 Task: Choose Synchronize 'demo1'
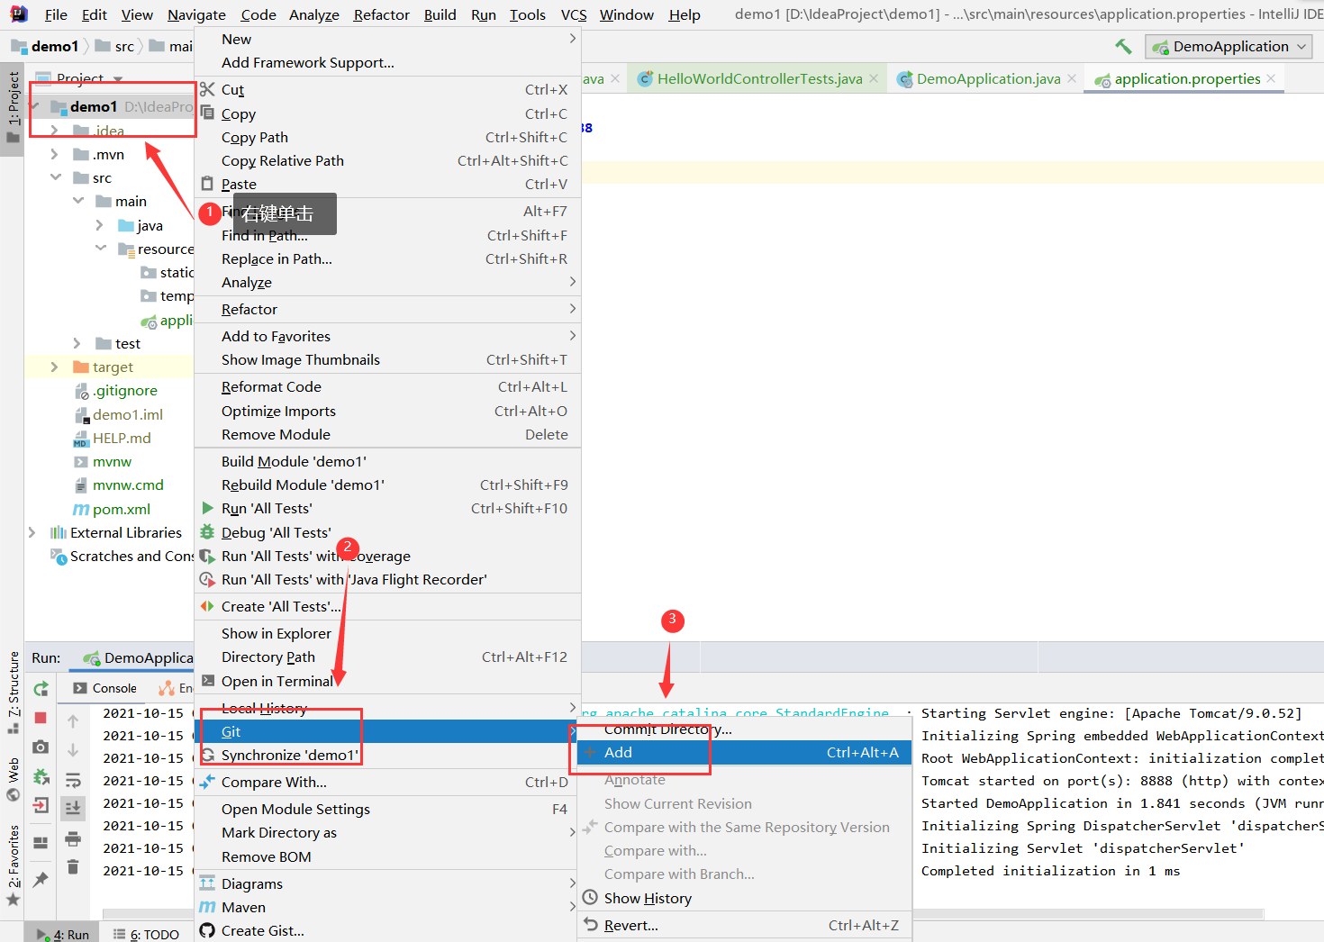click(387, 755)
